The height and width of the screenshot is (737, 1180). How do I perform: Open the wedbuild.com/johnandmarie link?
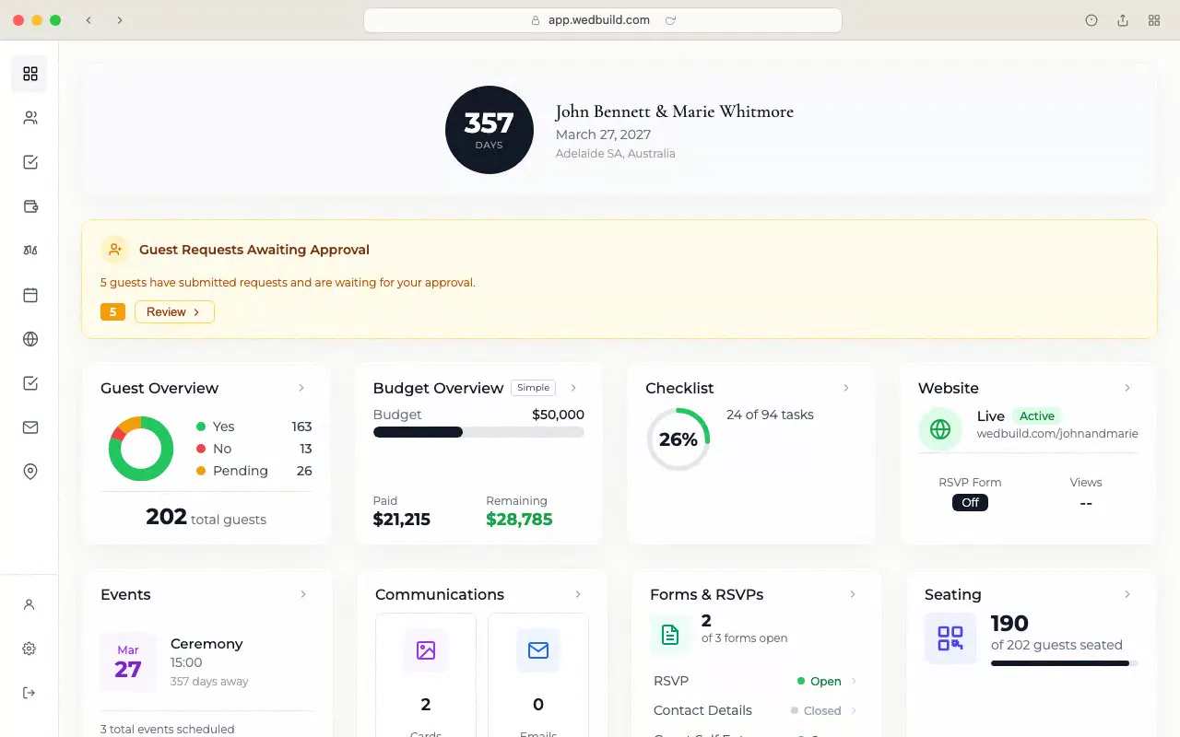pyautogui.click(x=1057, y=433)
